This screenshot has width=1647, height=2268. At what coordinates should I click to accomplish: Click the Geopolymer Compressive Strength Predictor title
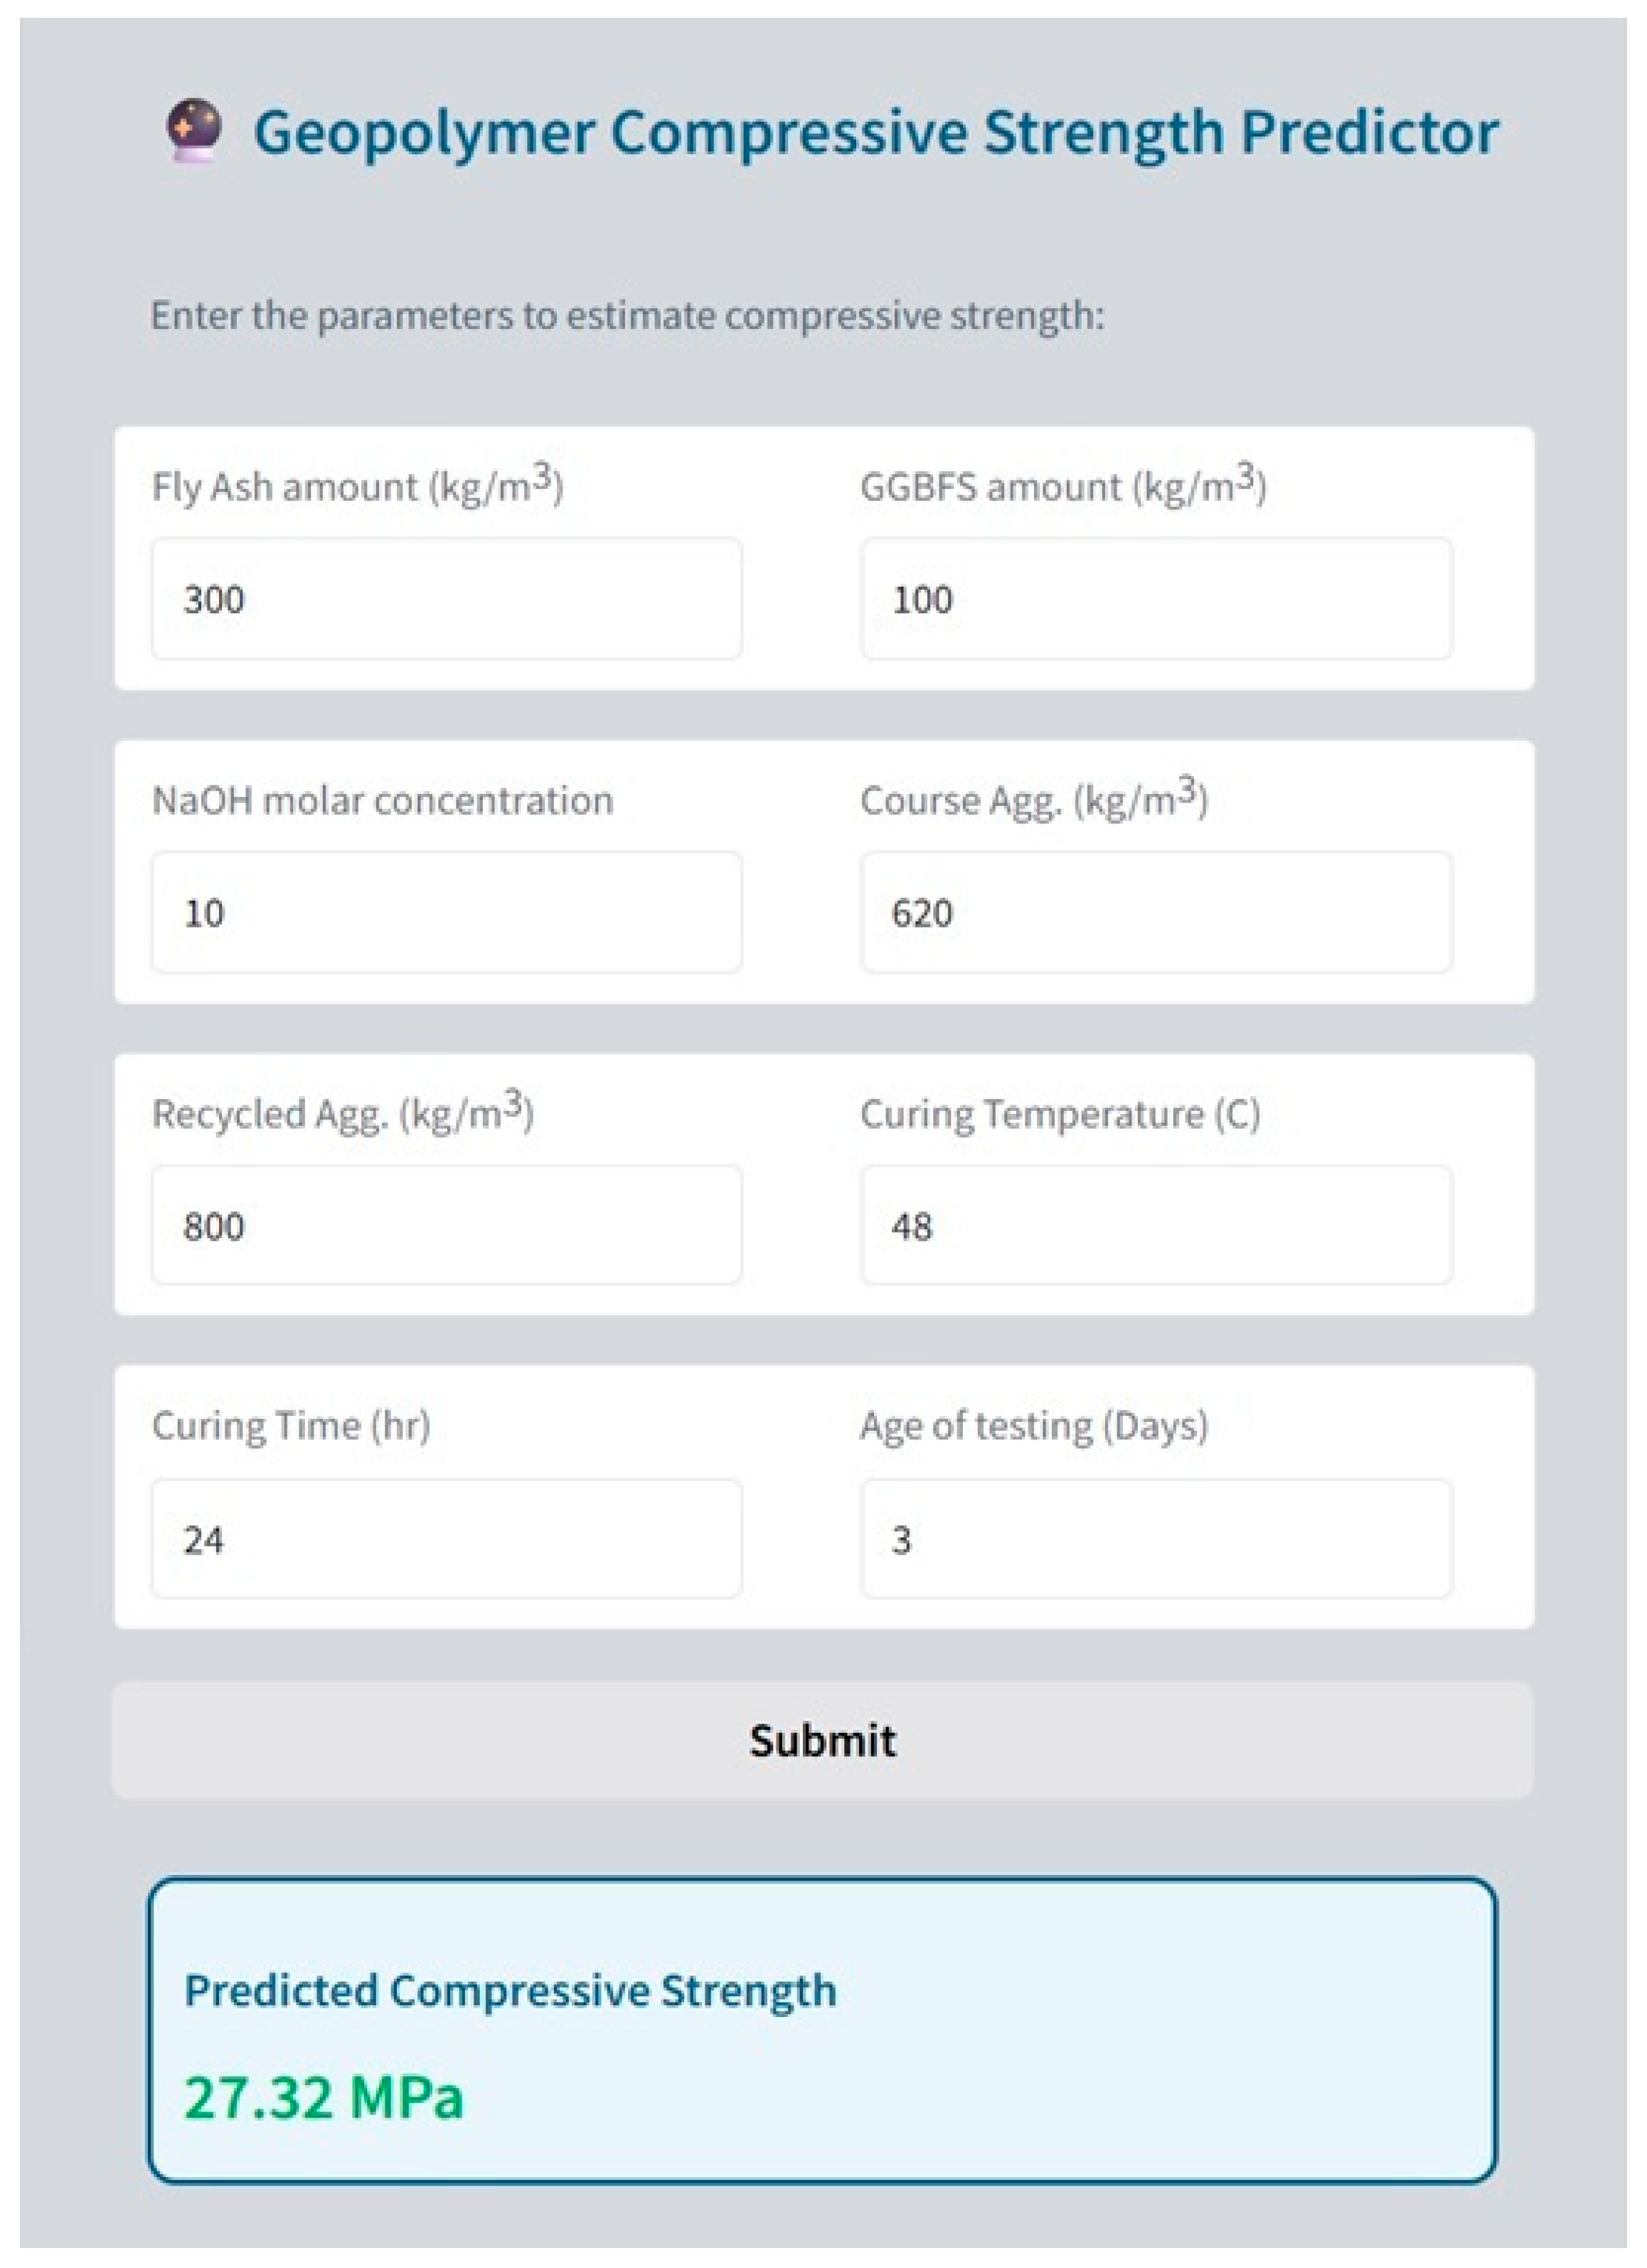(875, 132)
